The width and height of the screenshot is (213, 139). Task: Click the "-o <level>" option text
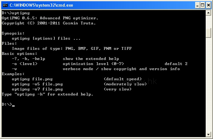click(25, 64)
